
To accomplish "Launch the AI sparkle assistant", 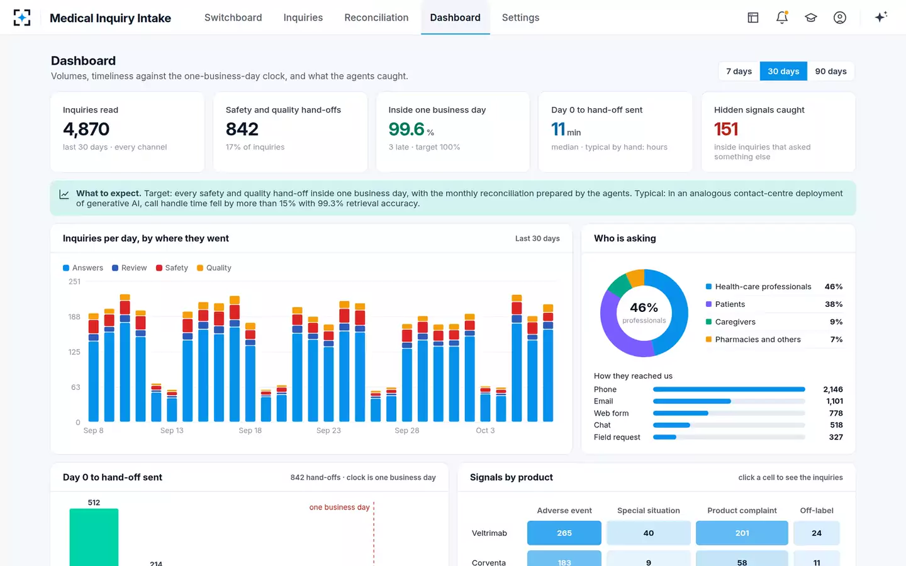I will pos(881,17).
